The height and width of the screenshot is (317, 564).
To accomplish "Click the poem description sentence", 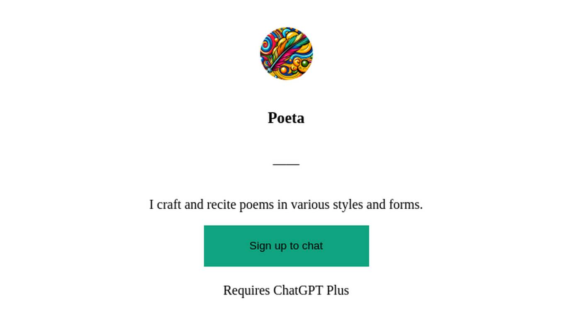I will click(286, 205).
